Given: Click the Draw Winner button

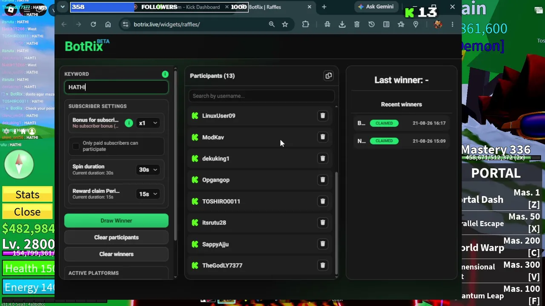Looking at the screenshot, I should tap(116, 221).
